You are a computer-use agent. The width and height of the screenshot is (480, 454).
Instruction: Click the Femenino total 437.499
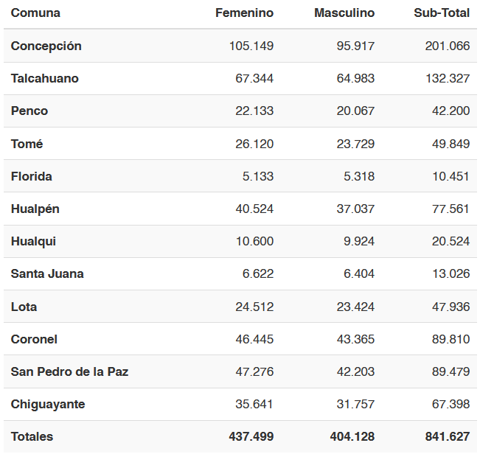tap(251, 436)
